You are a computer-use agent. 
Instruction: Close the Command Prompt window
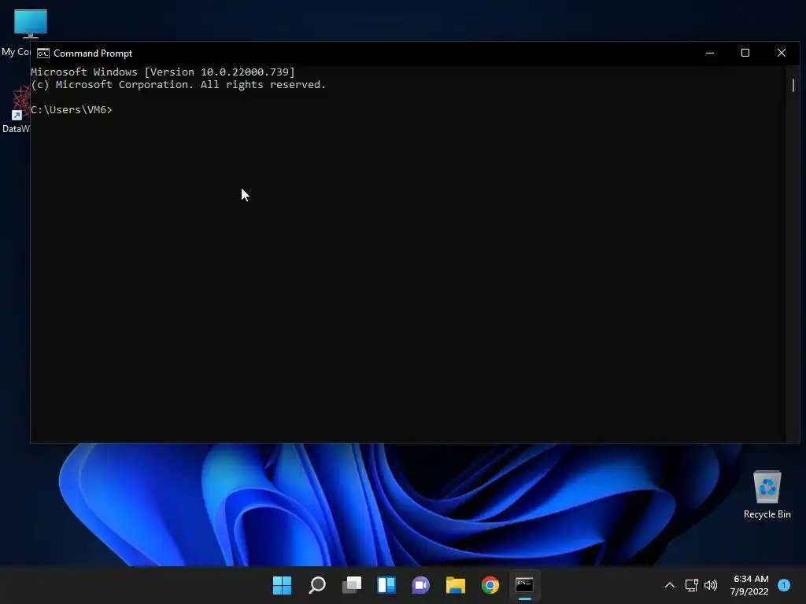[782, 53]
